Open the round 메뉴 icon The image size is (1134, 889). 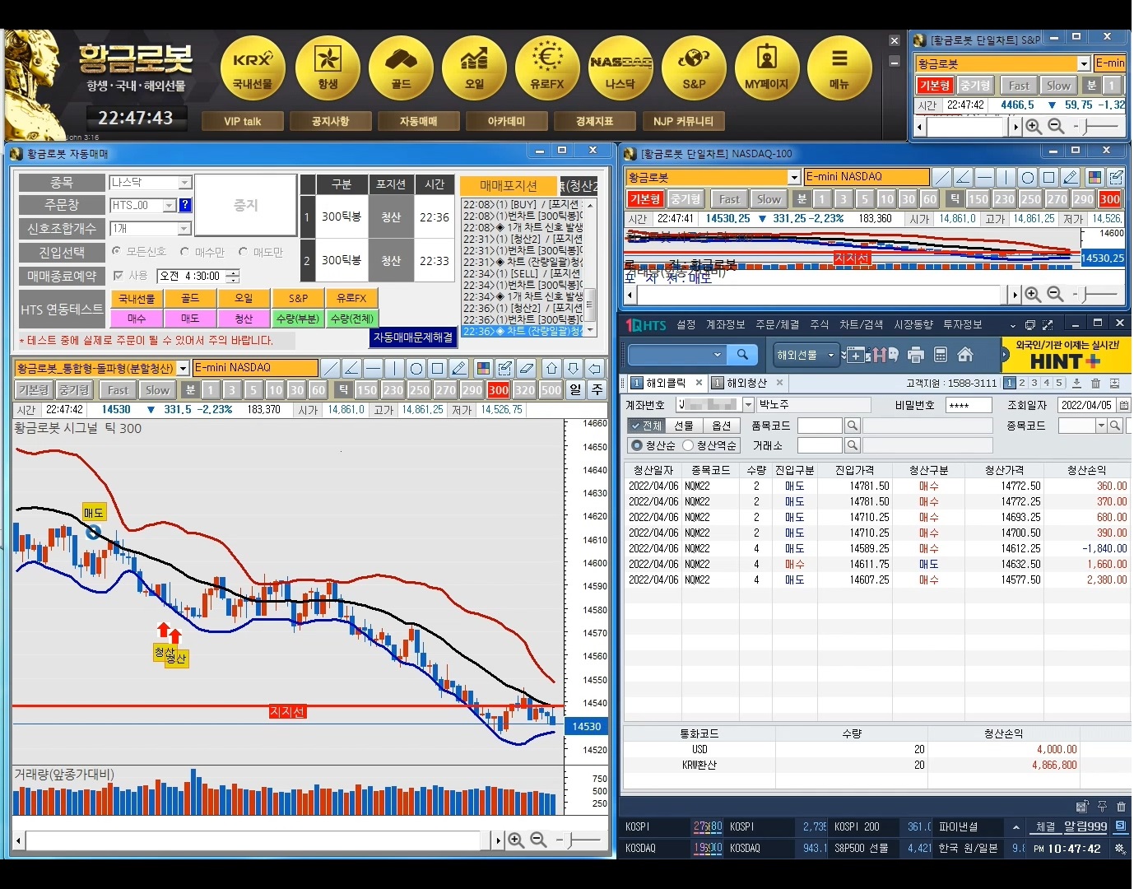(839, 67)
